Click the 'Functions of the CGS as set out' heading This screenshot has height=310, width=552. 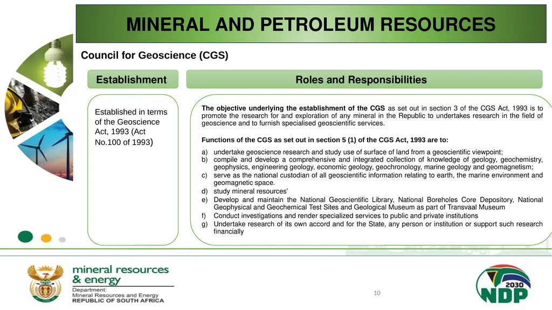tap(325, 140)
